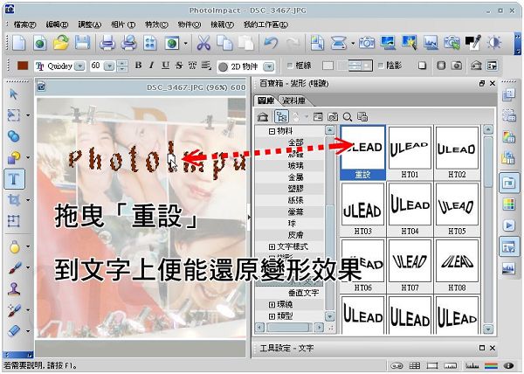Undo the last action
Viewport: 524px width, 374px height.
click(x=271, y=43)
